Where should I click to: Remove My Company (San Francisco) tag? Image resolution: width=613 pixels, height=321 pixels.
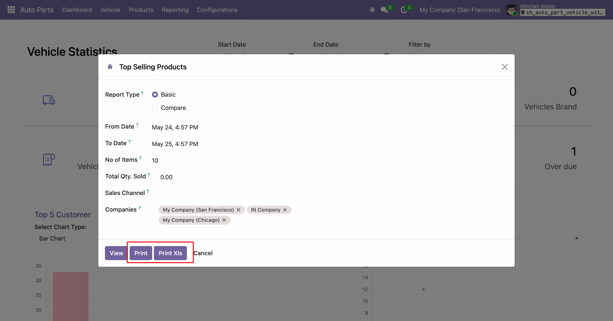(238, 210)
